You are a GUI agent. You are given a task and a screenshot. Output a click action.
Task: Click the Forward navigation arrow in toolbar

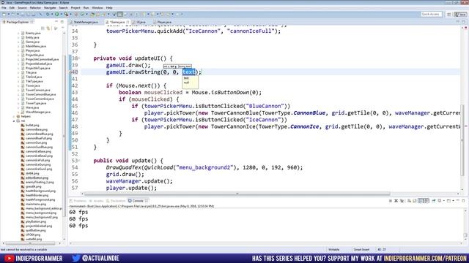point(177,14)
